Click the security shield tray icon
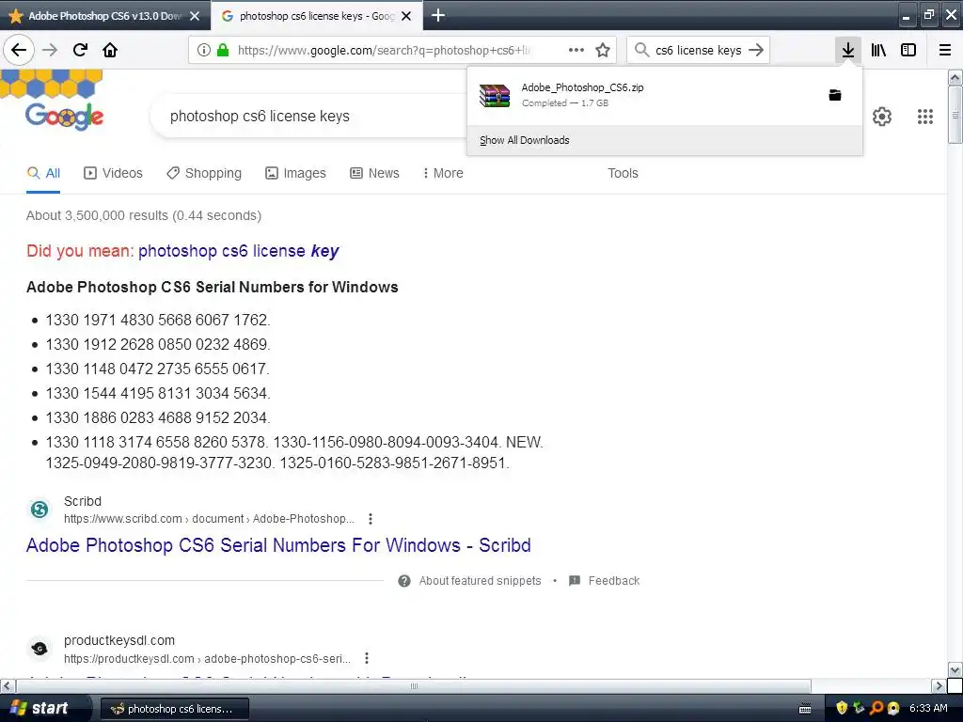 pyautogui.click(x=842, y=708)
